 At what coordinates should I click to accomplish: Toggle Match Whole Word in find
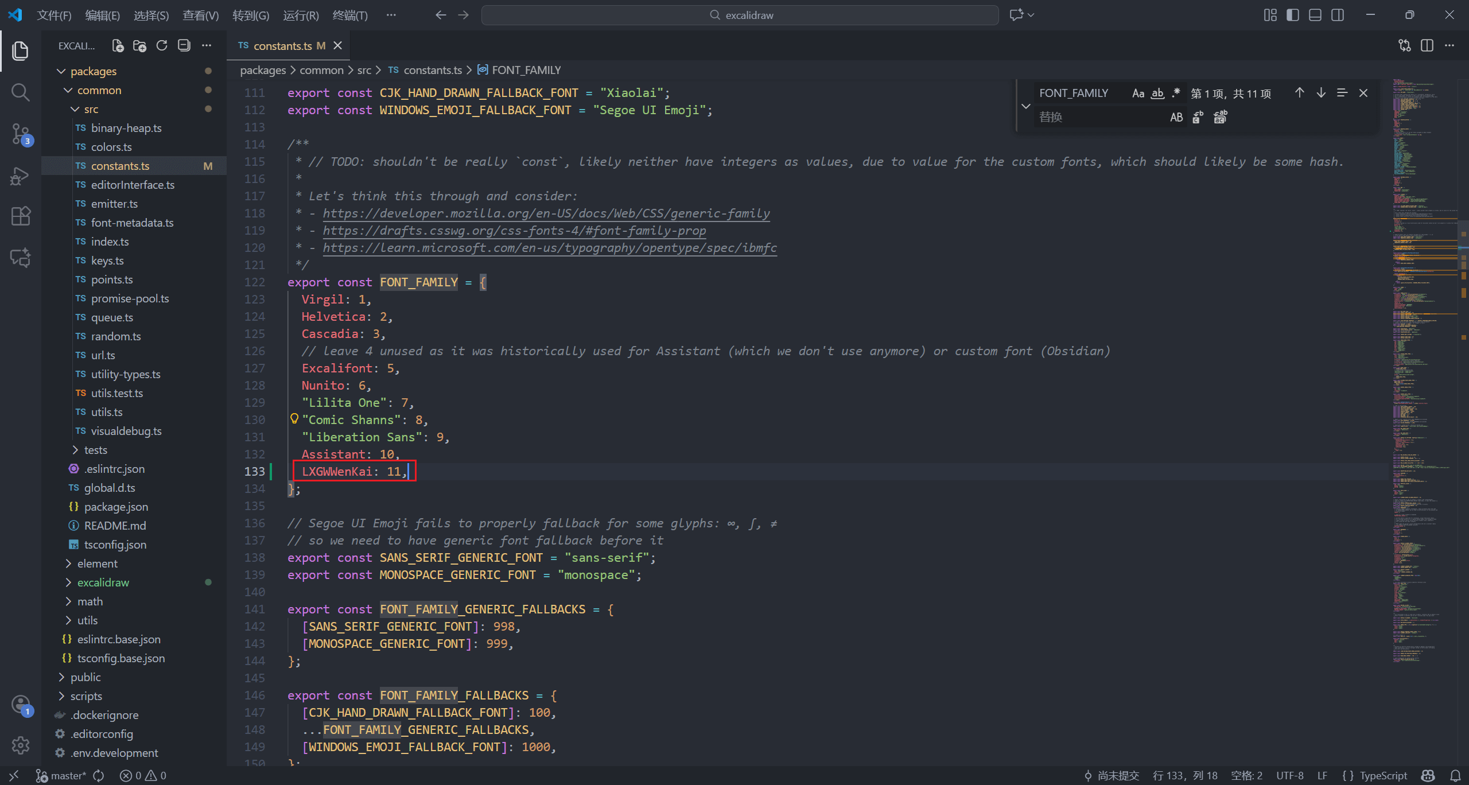coord(1157,93)
